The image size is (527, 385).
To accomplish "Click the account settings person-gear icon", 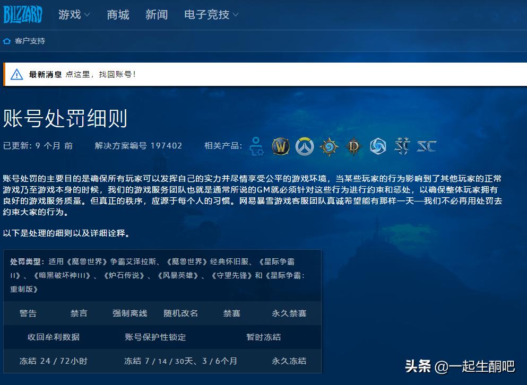I will click(x=257, y=146).
